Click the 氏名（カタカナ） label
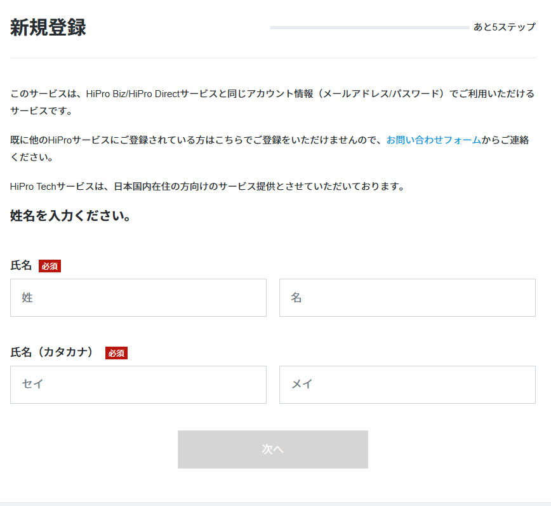 (x=51, y=352)
